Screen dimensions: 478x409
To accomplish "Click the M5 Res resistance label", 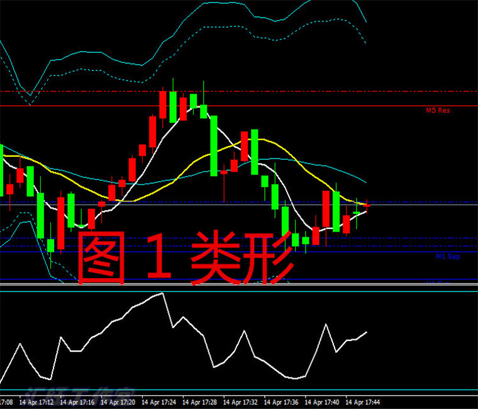I will tap(438, 111).
